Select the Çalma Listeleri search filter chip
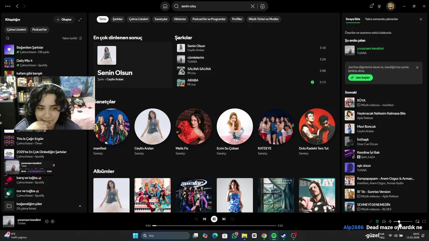This screenshot has height=241, width=429. [138, 19]
